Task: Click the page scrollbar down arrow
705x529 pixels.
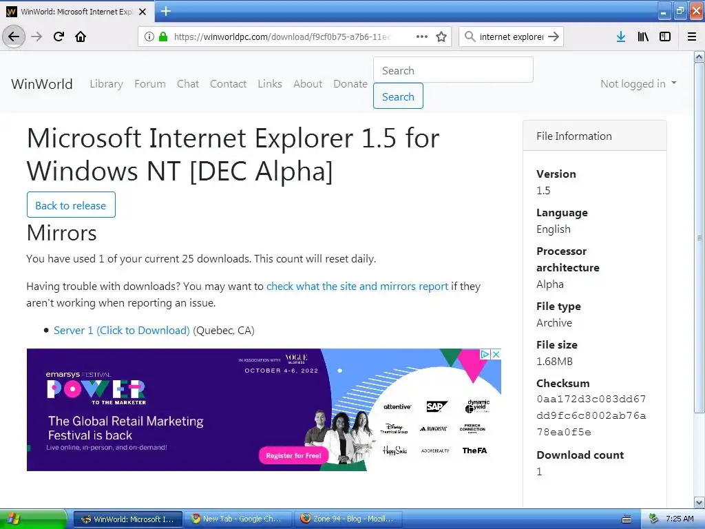Action: tap(699, 502)
